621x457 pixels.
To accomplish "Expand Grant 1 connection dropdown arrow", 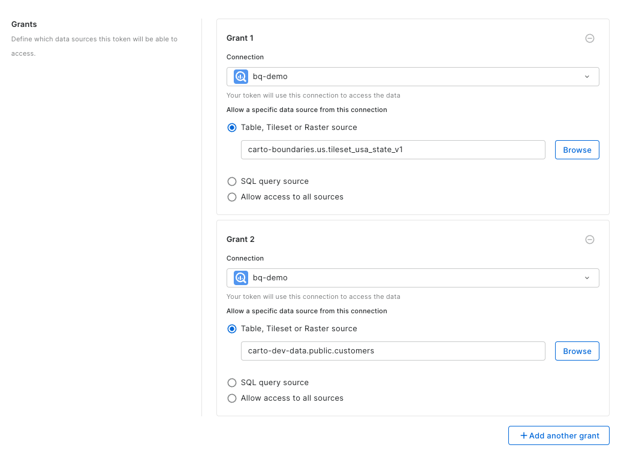I will click(x=587, y=77).
